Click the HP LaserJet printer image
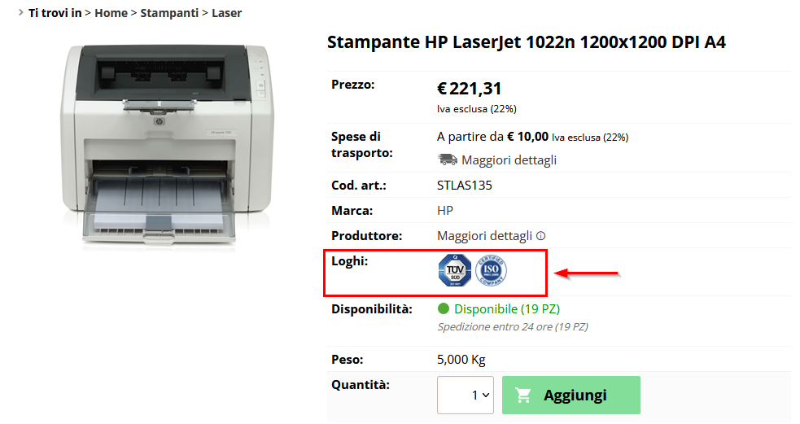The image size is (800, 424). pos(168,144)
